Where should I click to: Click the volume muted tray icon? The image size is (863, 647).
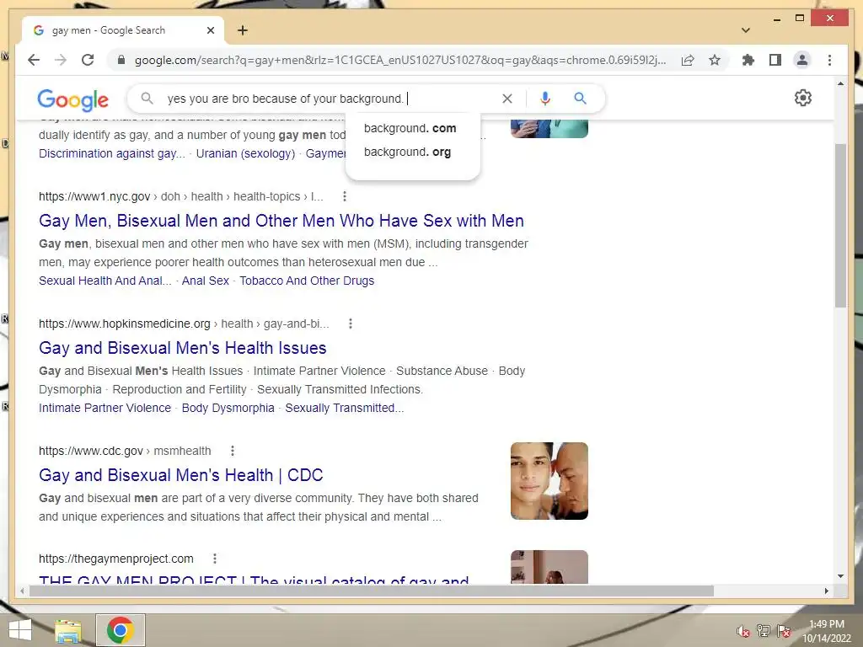(x=743, y=631)
